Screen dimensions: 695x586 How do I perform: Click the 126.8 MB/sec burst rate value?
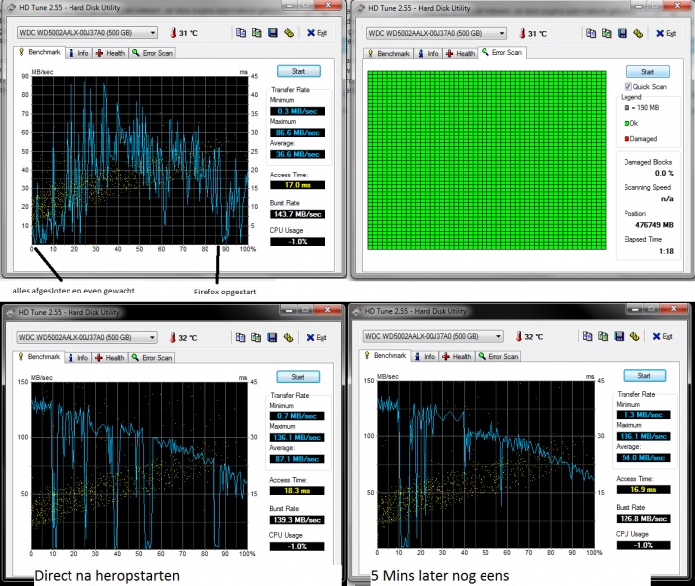(x=643, y=519)
